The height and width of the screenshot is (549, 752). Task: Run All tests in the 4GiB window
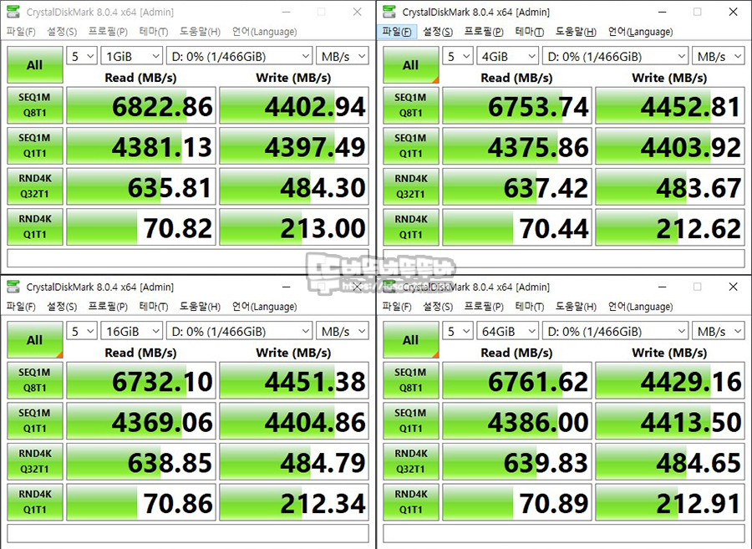click(x=410, y=64)
